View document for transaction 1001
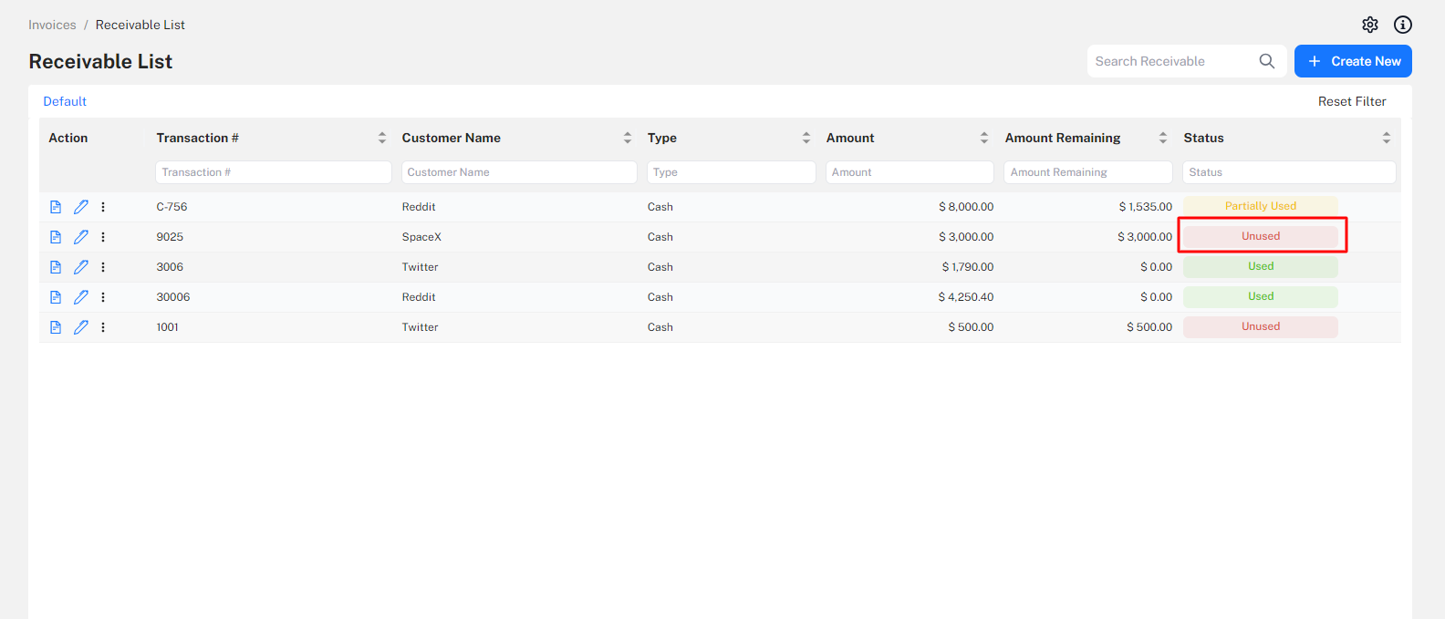The height and width of the screenshot is (619, 1445). [56, 327]
